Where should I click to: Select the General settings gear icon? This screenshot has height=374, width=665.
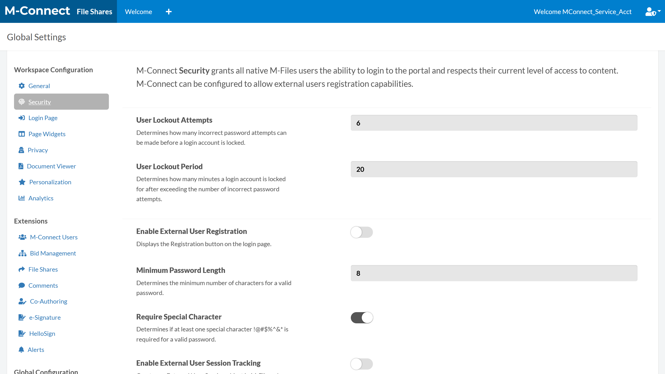pyautogui.click(x=22, y=86)
